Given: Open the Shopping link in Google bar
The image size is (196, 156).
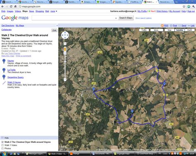Looking at the screenshot, I should tap(40, 11).
